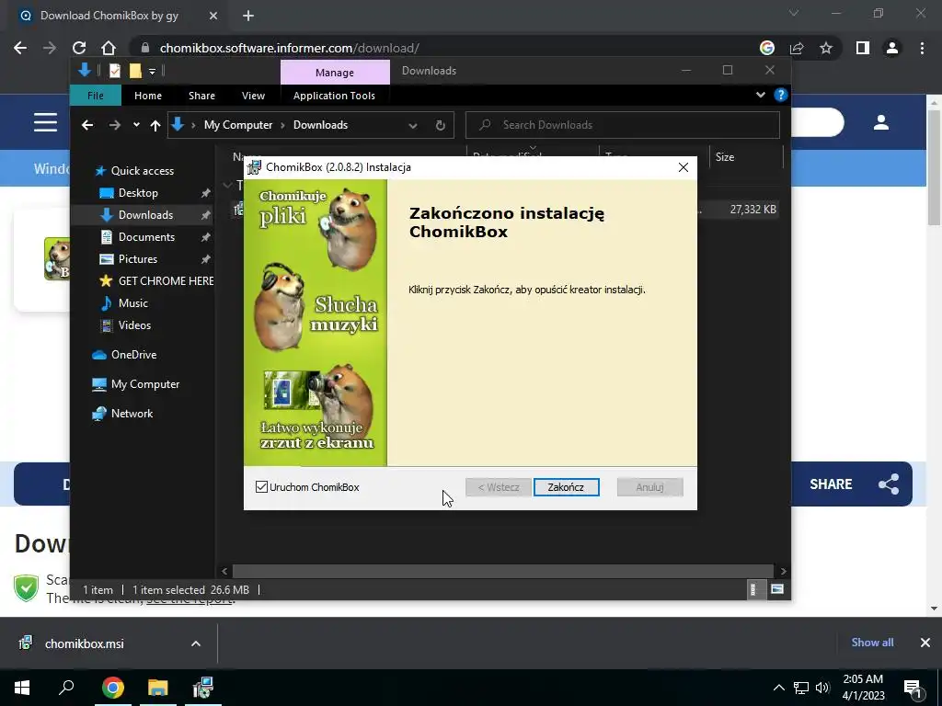The height and width of the screenshot is (706, 942).
Task: Open GET CHROME HERE folder
Action: (x=166, y=281)
